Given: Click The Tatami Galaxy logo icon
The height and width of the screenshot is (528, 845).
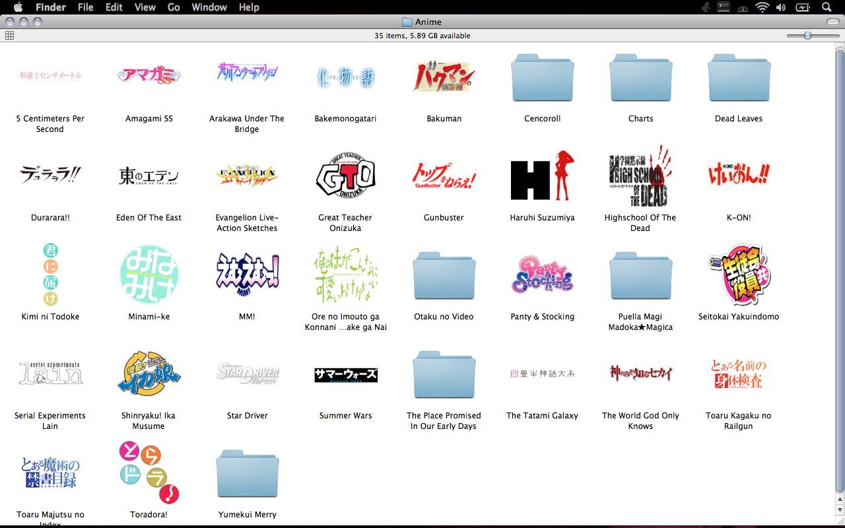Looking at the screenshot, I should pyautogui.click(x=543, y=374).
